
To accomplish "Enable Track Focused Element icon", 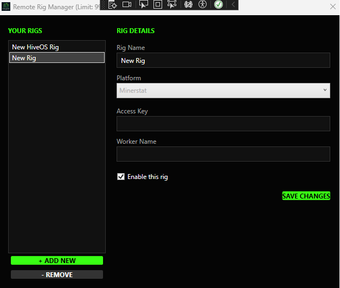I will [x=172, y=4].
